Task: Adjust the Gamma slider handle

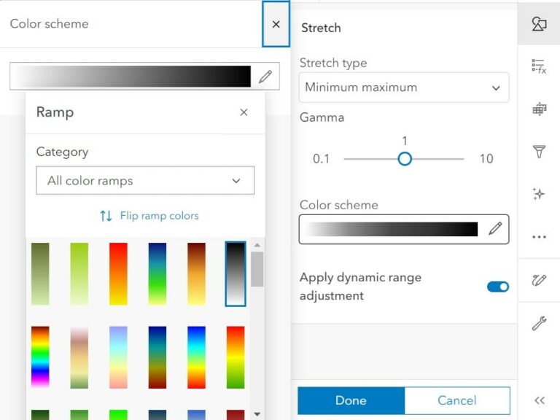Action: click(x=405, y=159)
